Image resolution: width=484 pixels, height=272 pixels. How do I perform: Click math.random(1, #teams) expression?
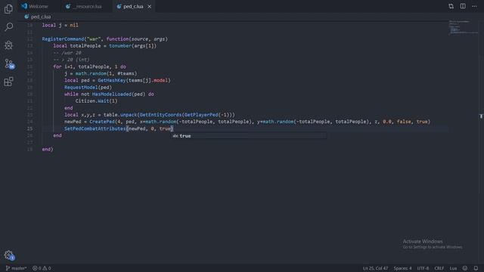[106, 73]
